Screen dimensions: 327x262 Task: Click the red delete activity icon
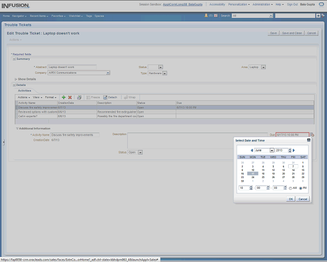(x=70, y=97)
